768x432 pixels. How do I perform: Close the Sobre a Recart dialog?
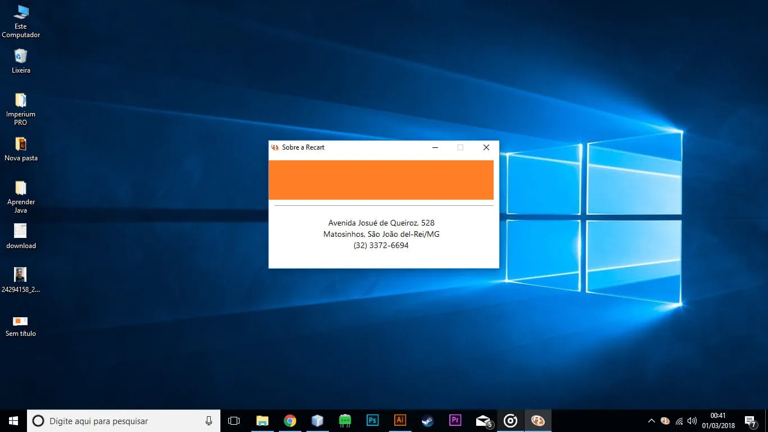point(486,147)
